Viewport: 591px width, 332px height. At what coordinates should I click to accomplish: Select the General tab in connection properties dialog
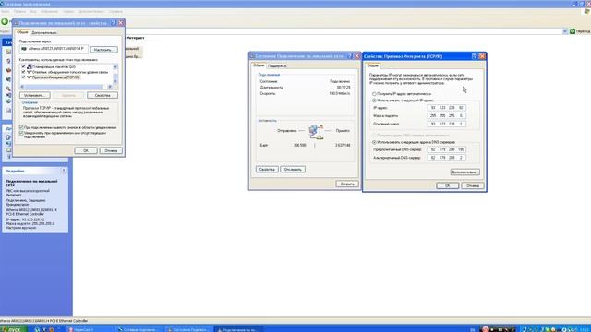(x=22, y=32)
